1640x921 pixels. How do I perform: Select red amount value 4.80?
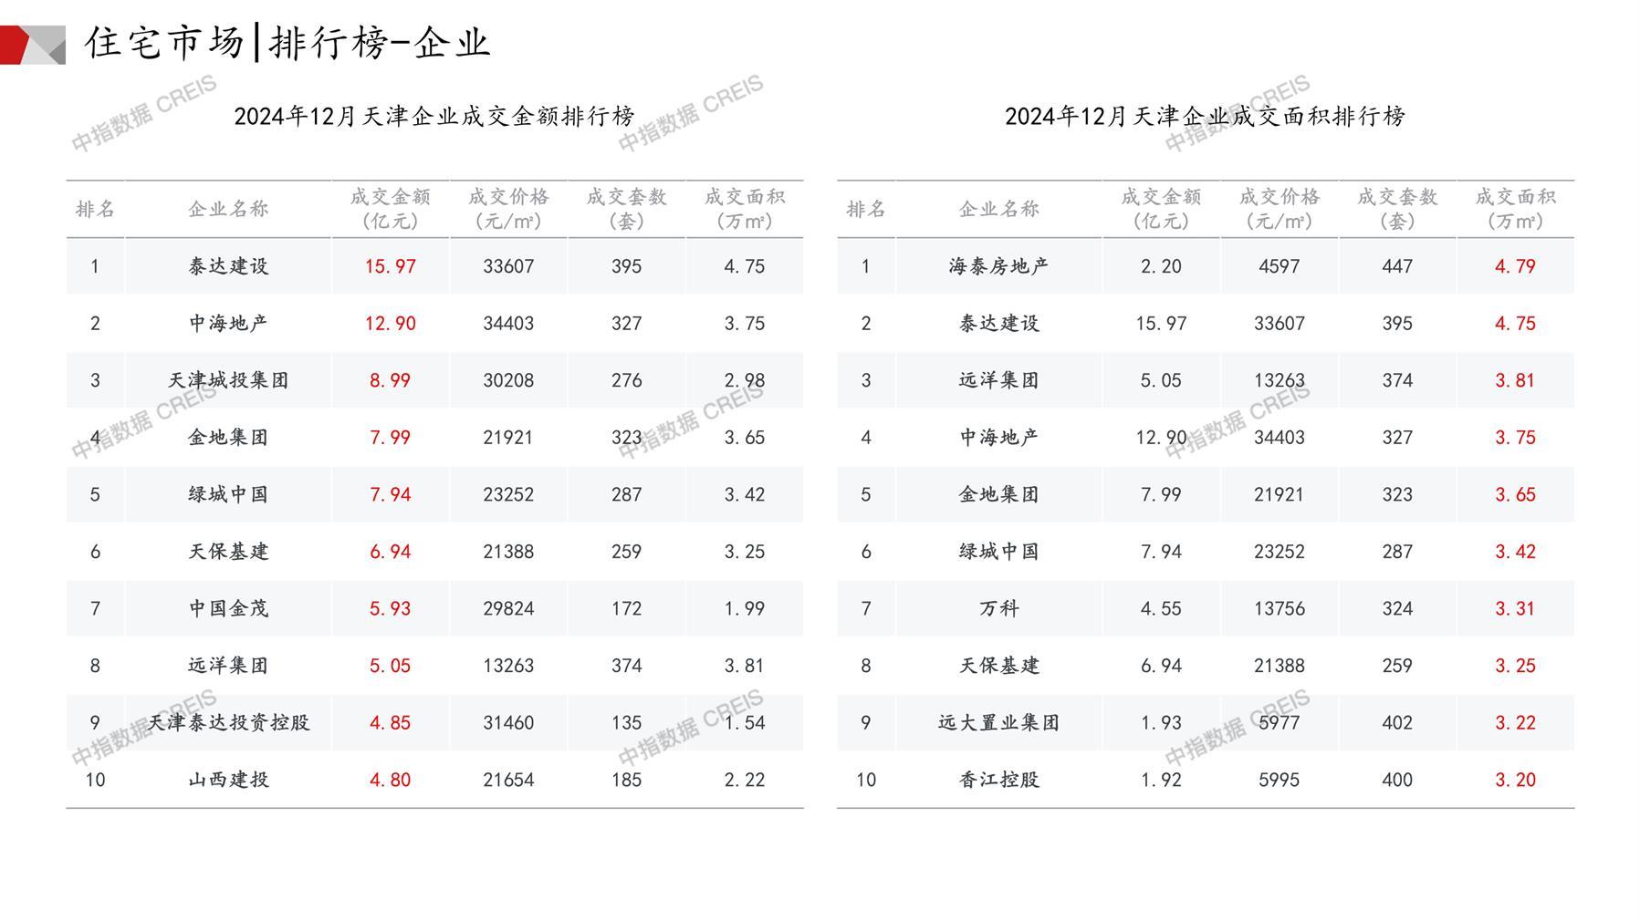[x=390, y=780]
